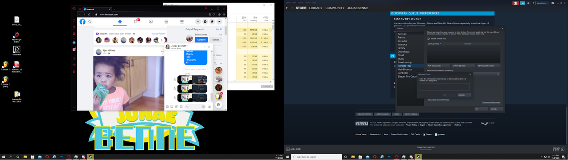Select Controller in Steam Settings
The image size is (568, 160).
[x=403, y=73]
